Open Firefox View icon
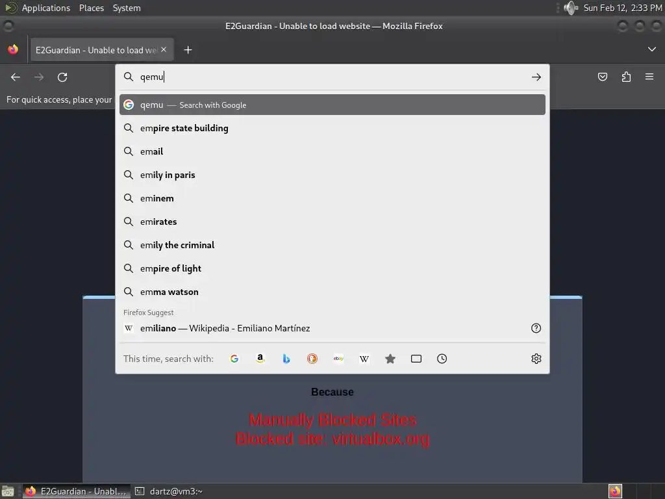Viewport: 665px width, 499px height. [13, 49]
